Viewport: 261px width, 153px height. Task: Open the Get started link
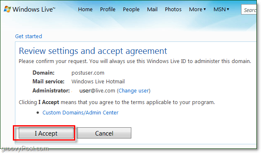(x=28, y=36)
